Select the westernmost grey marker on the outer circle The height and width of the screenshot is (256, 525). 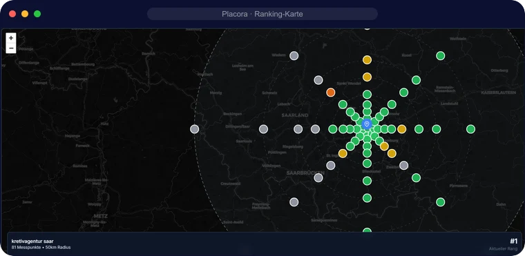[195, 129]
